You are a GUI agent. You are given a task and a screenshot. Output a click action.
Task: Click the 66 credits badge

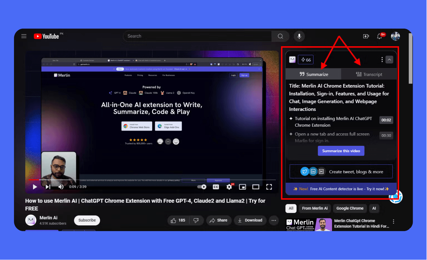[306, 60]
